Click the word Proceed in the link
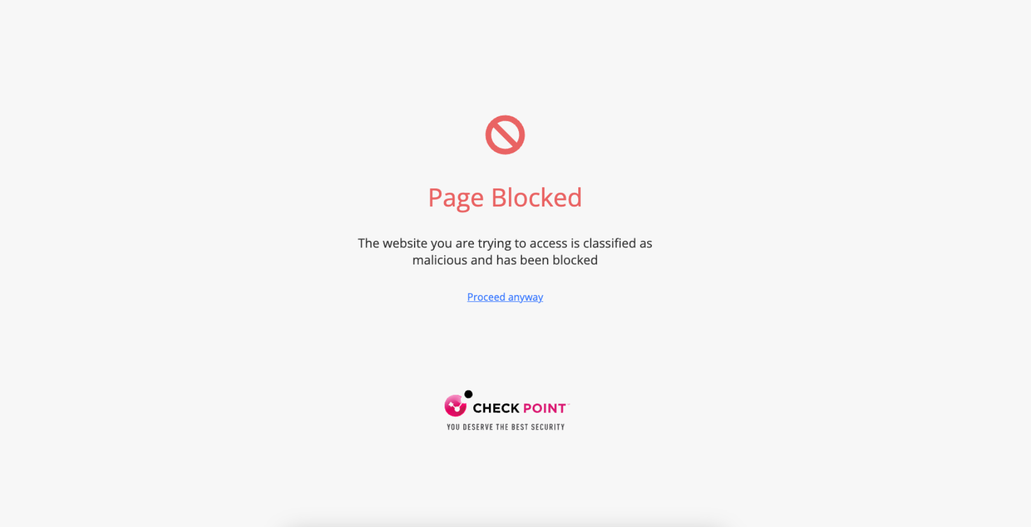Viewport: 1031px width, 527px height. pos(486,297)
